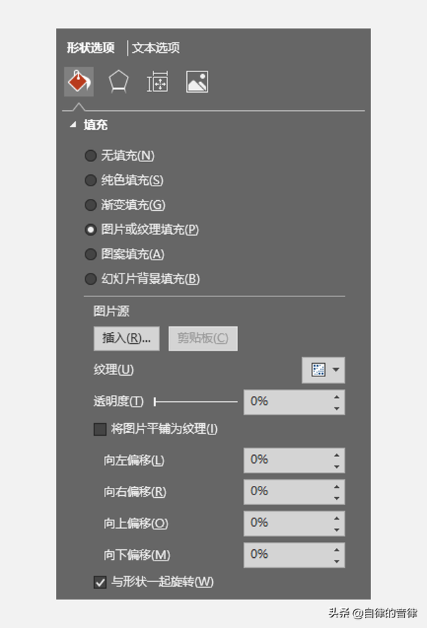Select 无填充 radio button
Screen dimensions: 427x628
pos(91,155)
